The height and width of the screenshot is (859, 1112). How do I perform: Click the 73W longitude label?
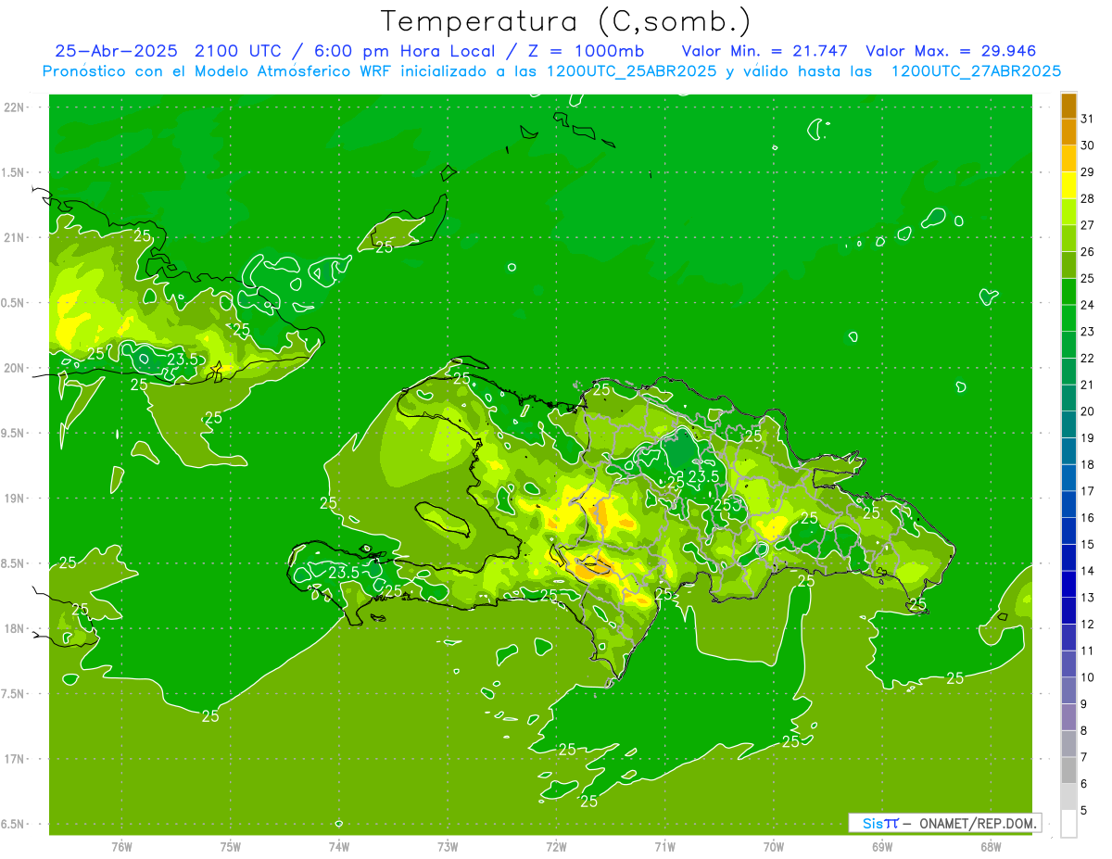click(448, 846)
